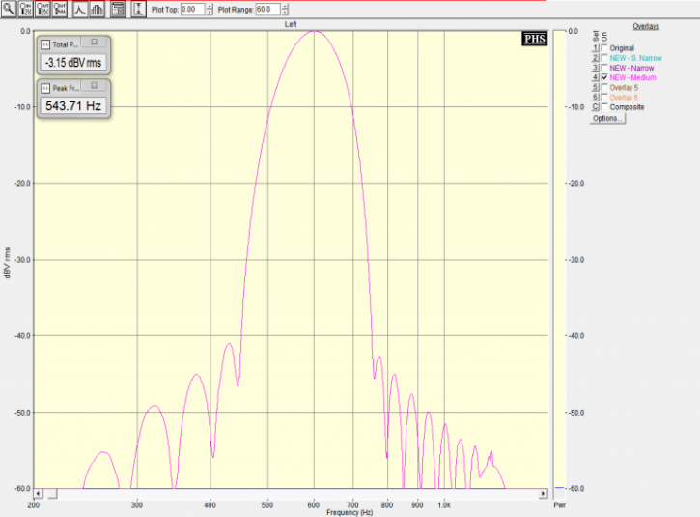
Task: Select the magnifier zoom tool
Action: pyautogui.click(x=9, y=9)
